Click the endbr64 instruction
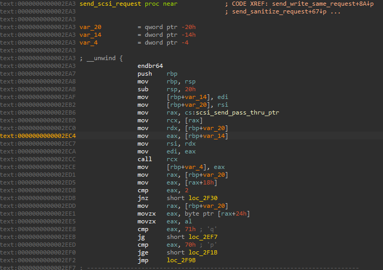The width and height of the screenshot is (383, 270). pos(150,66)
